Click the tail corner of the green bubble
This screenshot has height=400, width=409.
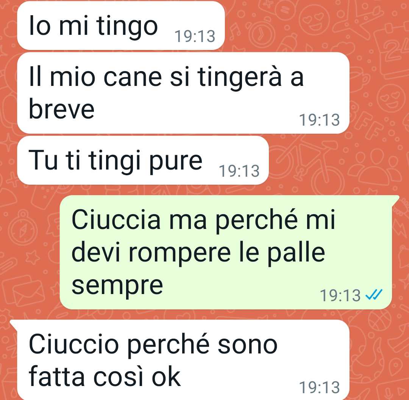(395, 199)
